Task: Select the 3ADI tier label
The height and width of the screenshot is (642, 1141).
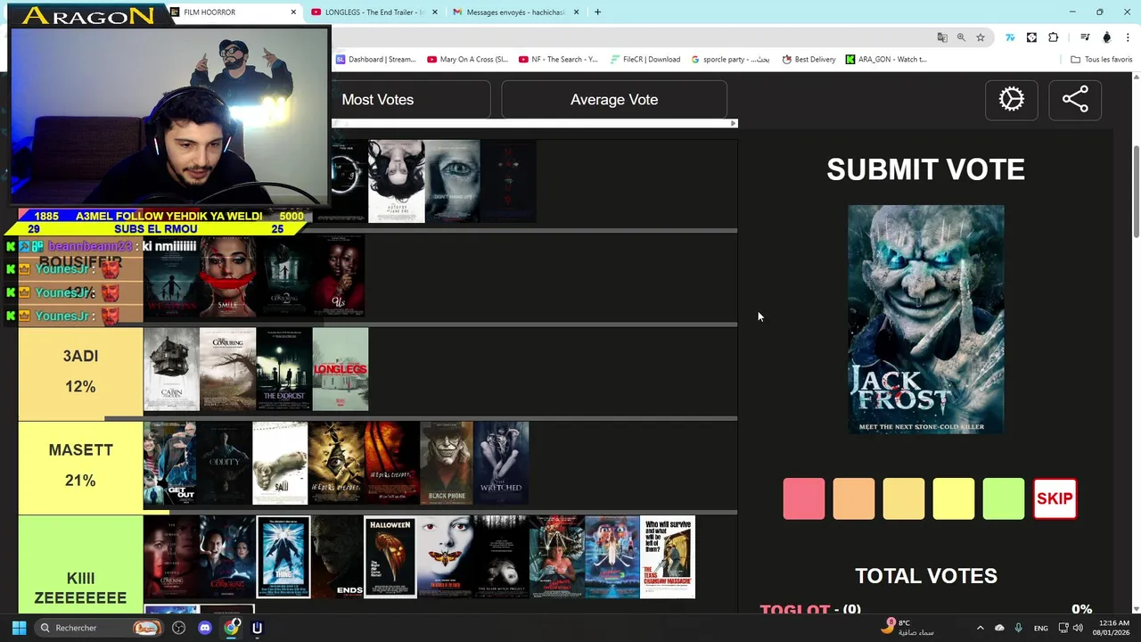Action: coord(80,372)
